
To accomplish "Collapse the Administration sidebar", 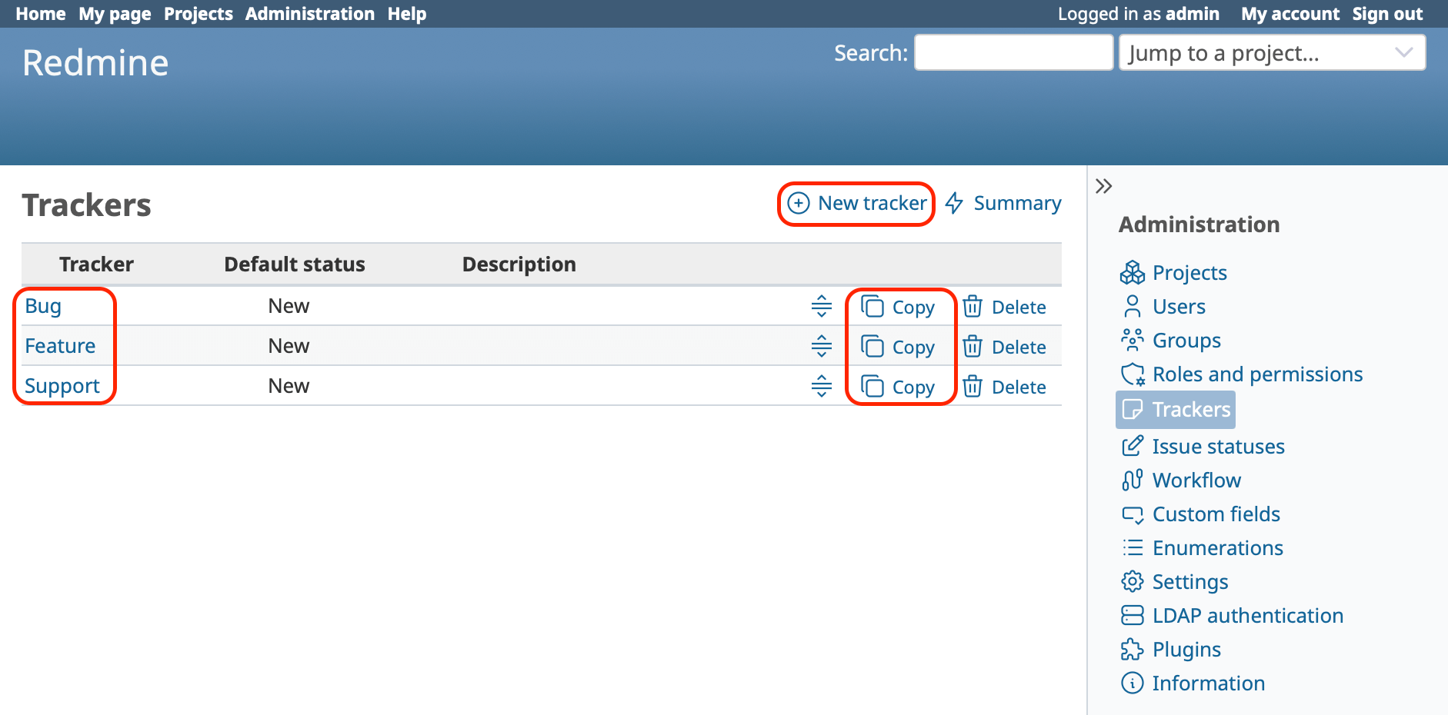I will pos(1105,185).
